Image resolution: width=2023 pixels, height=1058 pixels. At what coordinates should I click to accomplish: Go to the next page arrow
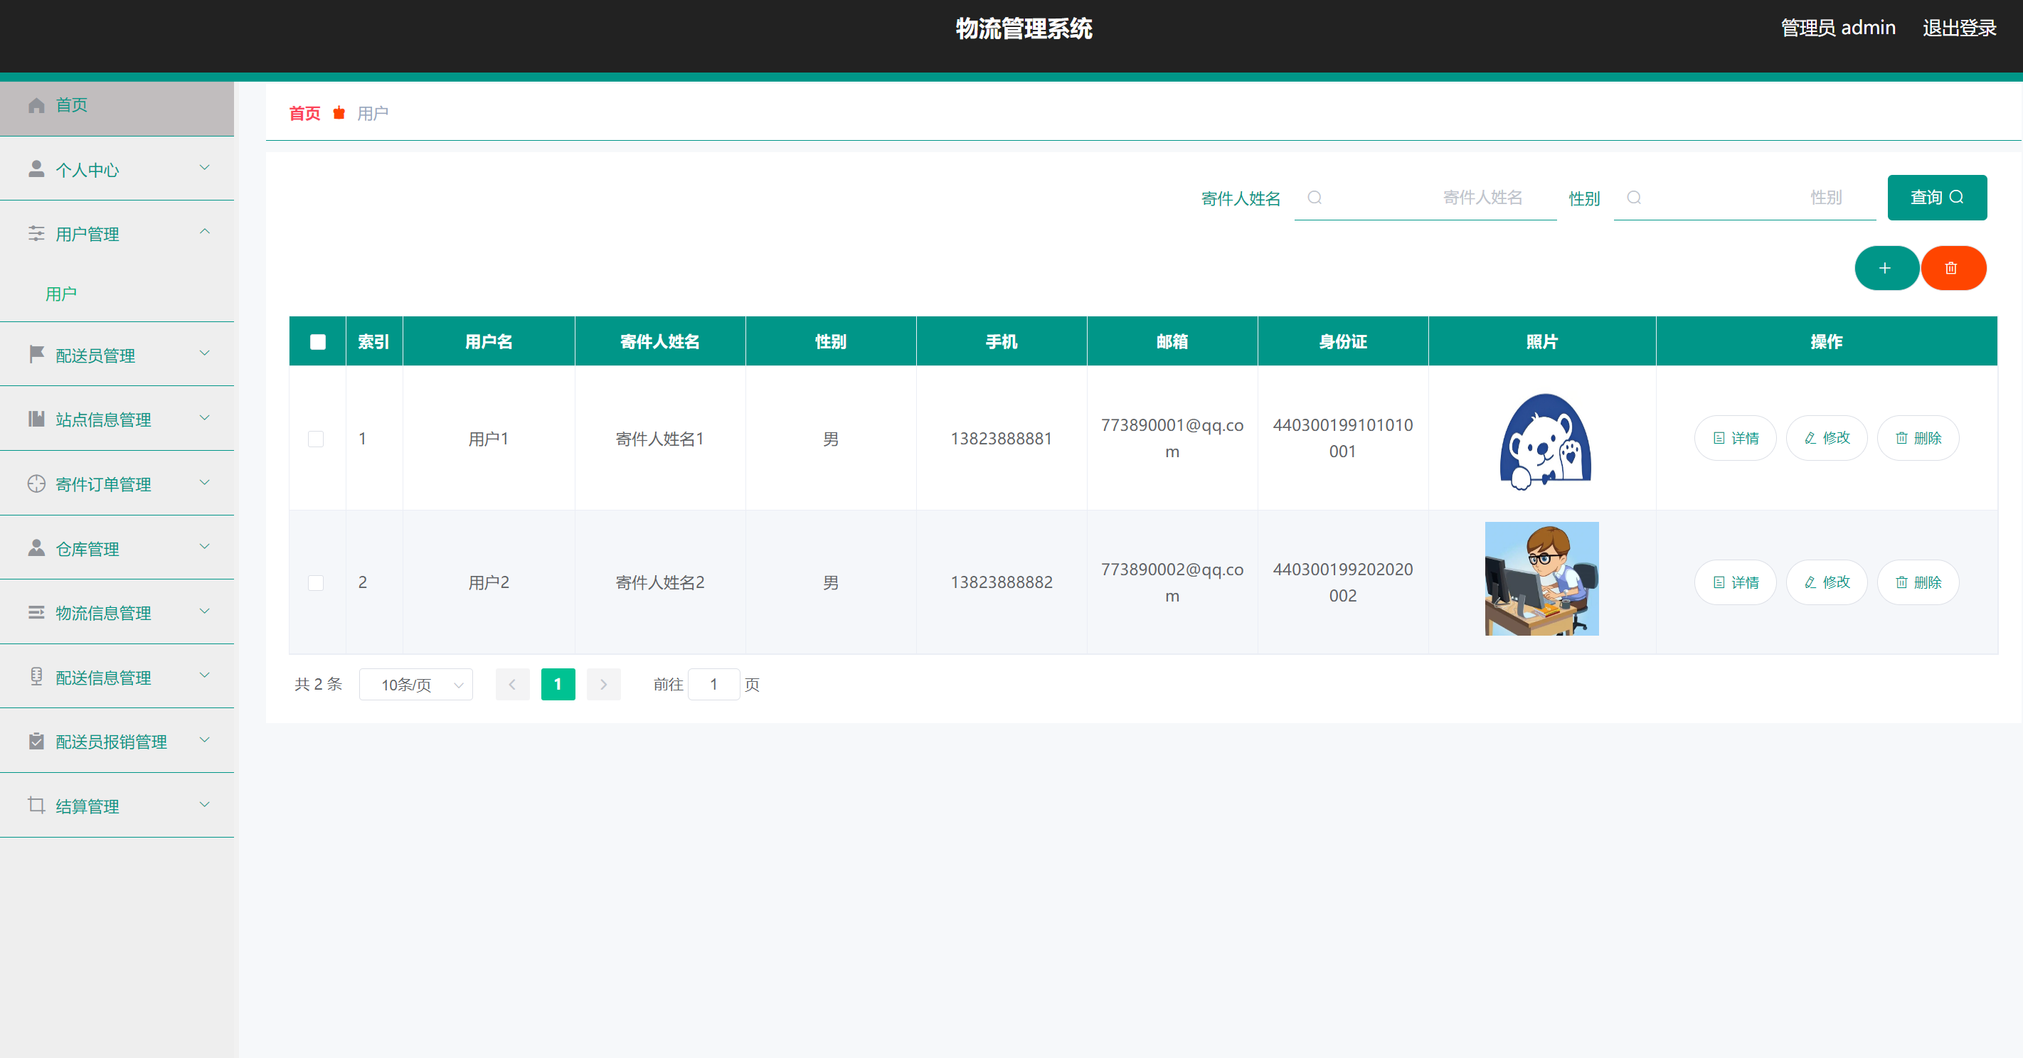603,685
